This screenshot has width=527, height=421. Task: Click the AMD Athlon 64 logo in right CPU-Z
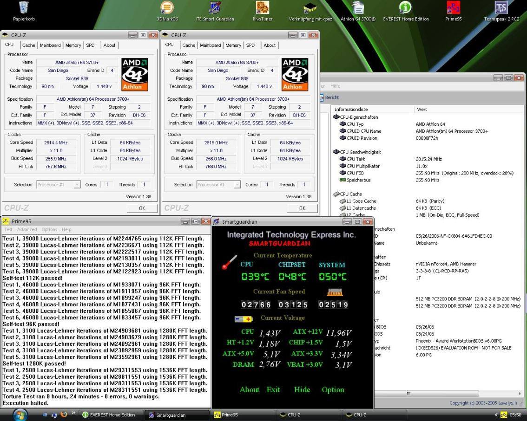(295, 75)
